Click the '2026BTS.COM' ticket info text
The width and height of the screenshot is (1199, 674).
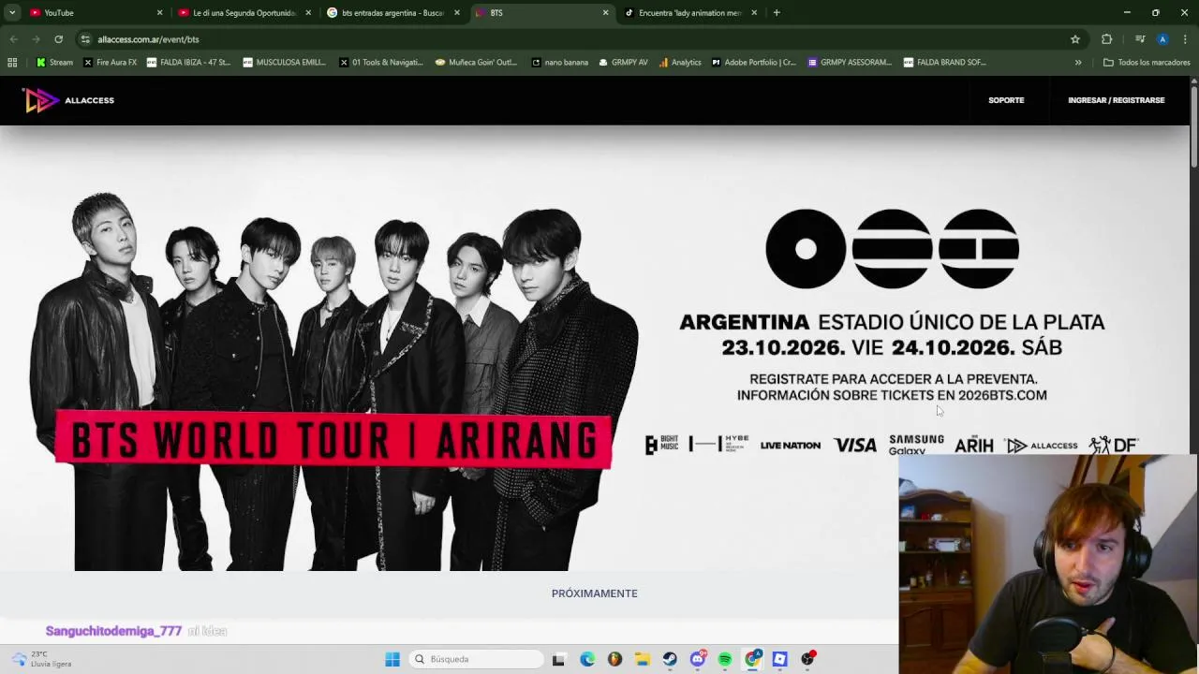coord(1002,395)
